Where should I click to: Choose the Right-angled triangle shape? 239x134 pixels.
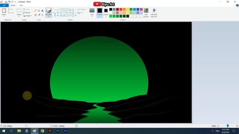coord(55,13)
